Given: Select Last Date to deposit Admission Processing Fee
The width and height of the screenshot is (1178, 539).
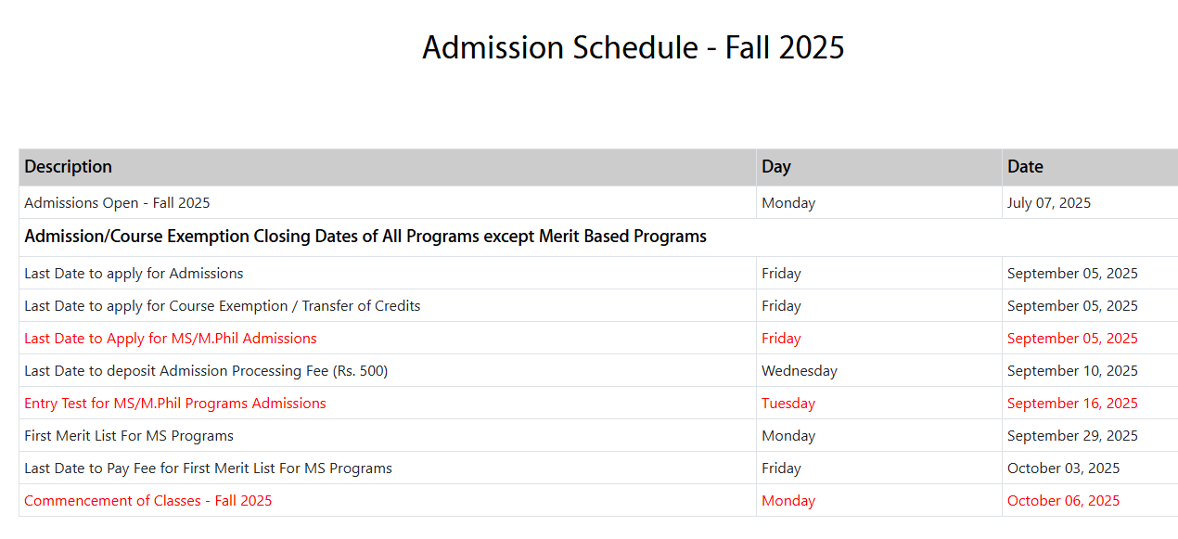Looking at the screenshot, I should point(206,371).
